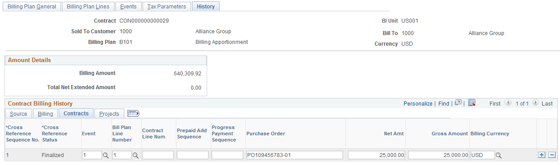Click the Billing Currency USD field

[x=482, y=155]
